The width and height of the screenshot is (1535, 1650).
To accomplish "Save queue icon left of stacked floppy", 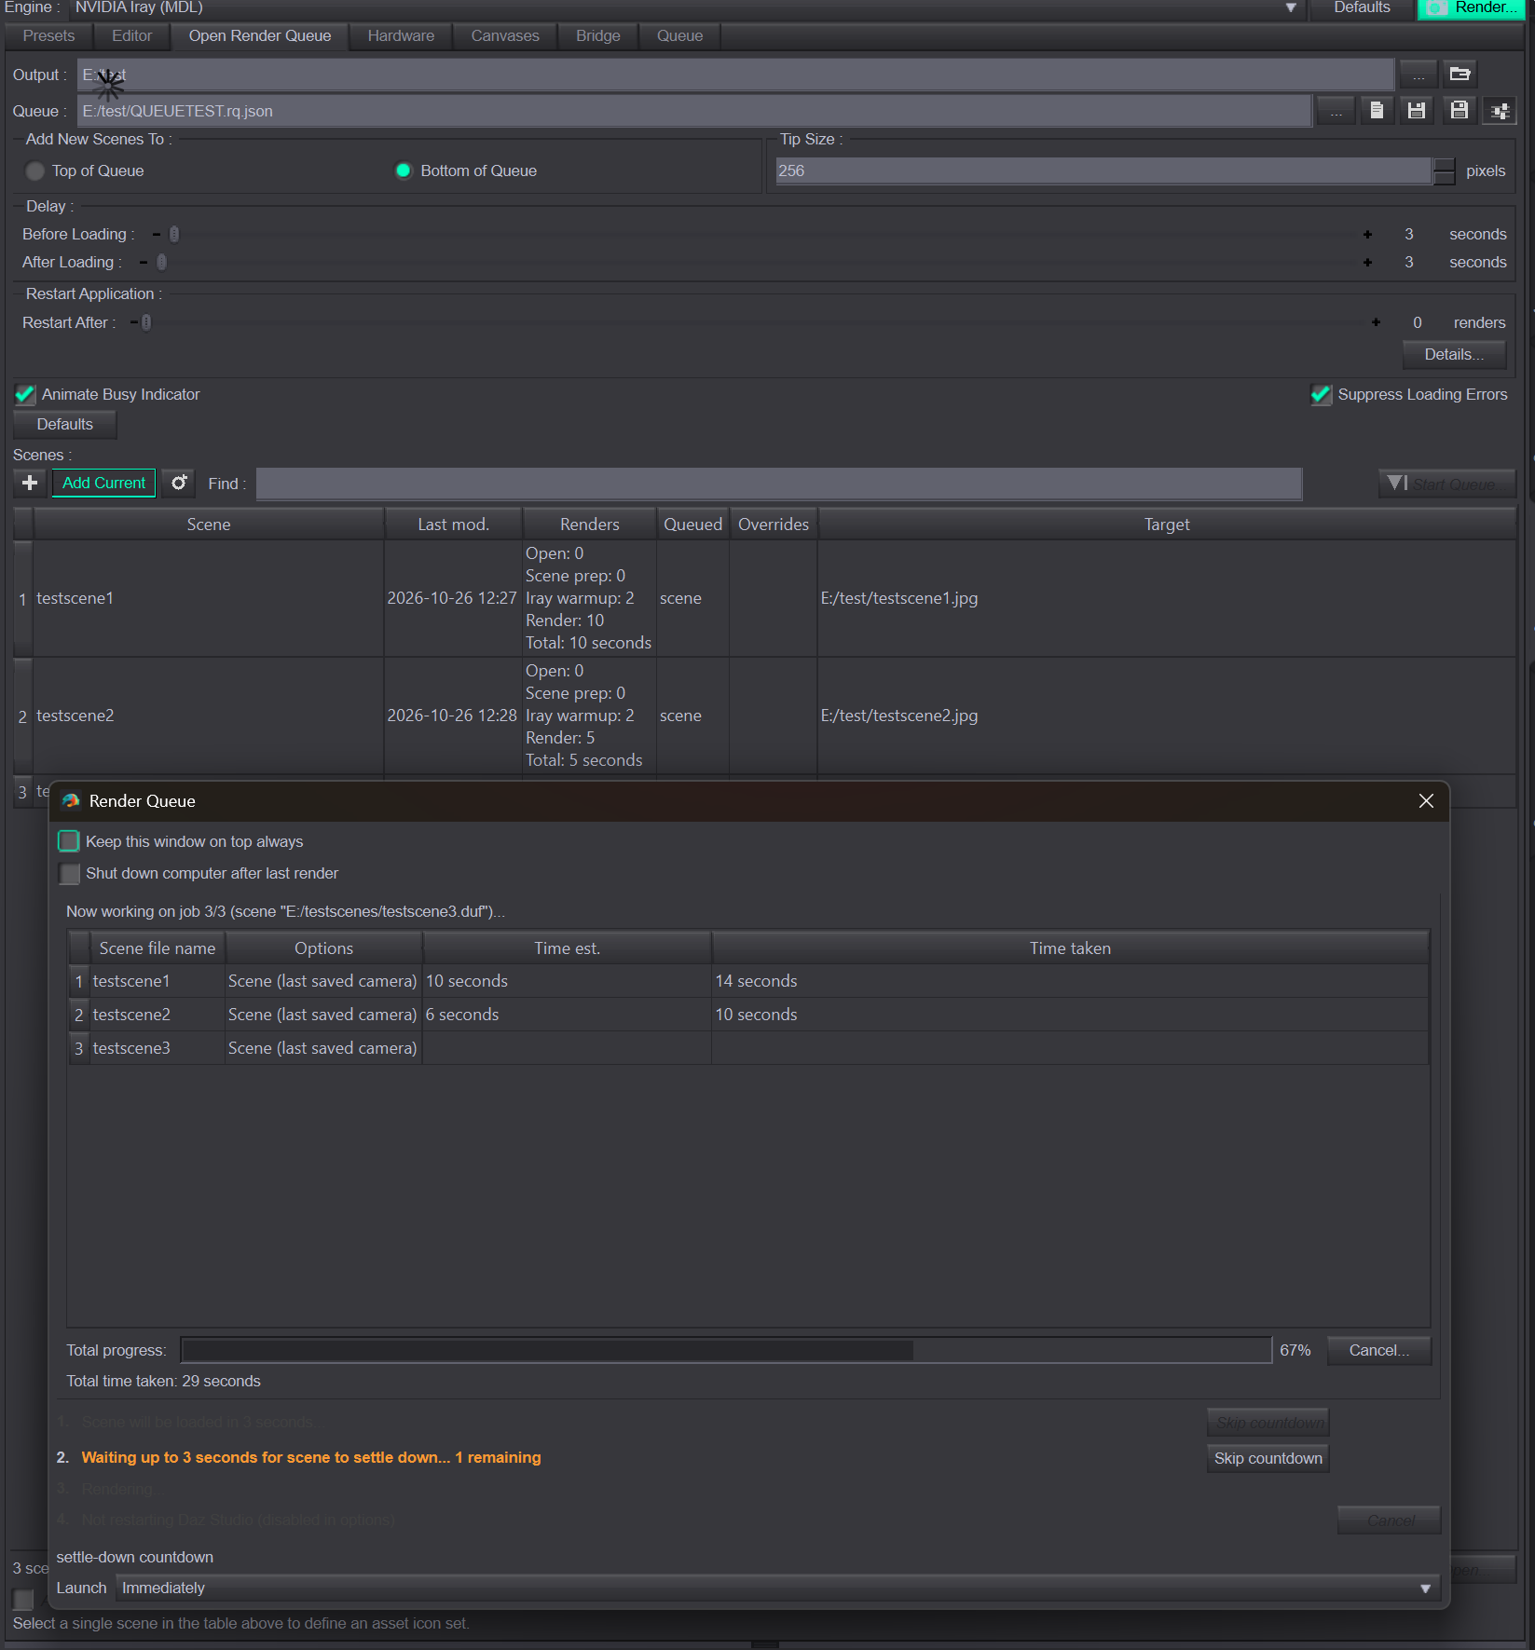I will pos(1417,111).
